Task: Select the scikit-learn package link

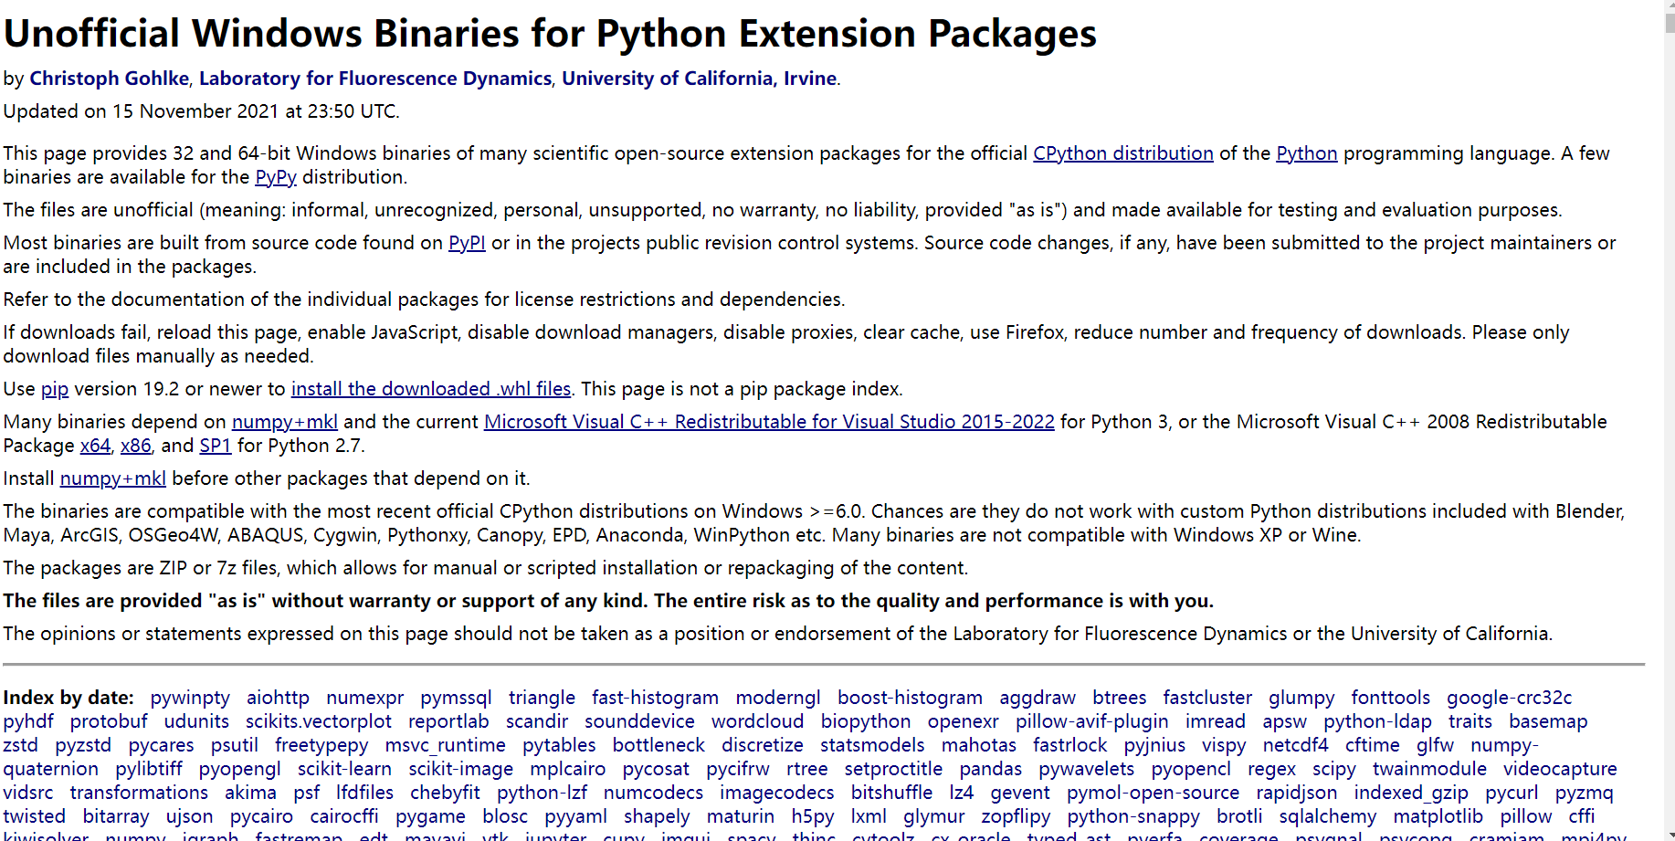Action: pos(344,769)
